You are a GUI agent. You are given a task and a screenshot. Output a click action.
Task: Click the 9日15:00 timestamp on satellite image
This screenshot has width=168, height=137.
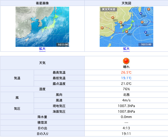coord(63,44)
